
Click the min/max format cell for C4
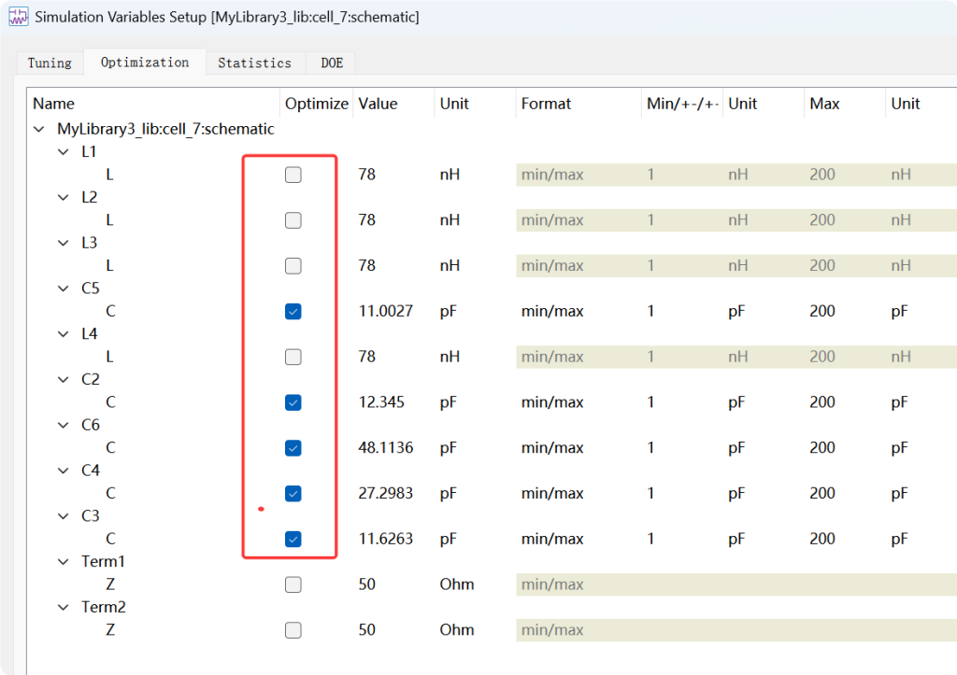click(552, 493)
